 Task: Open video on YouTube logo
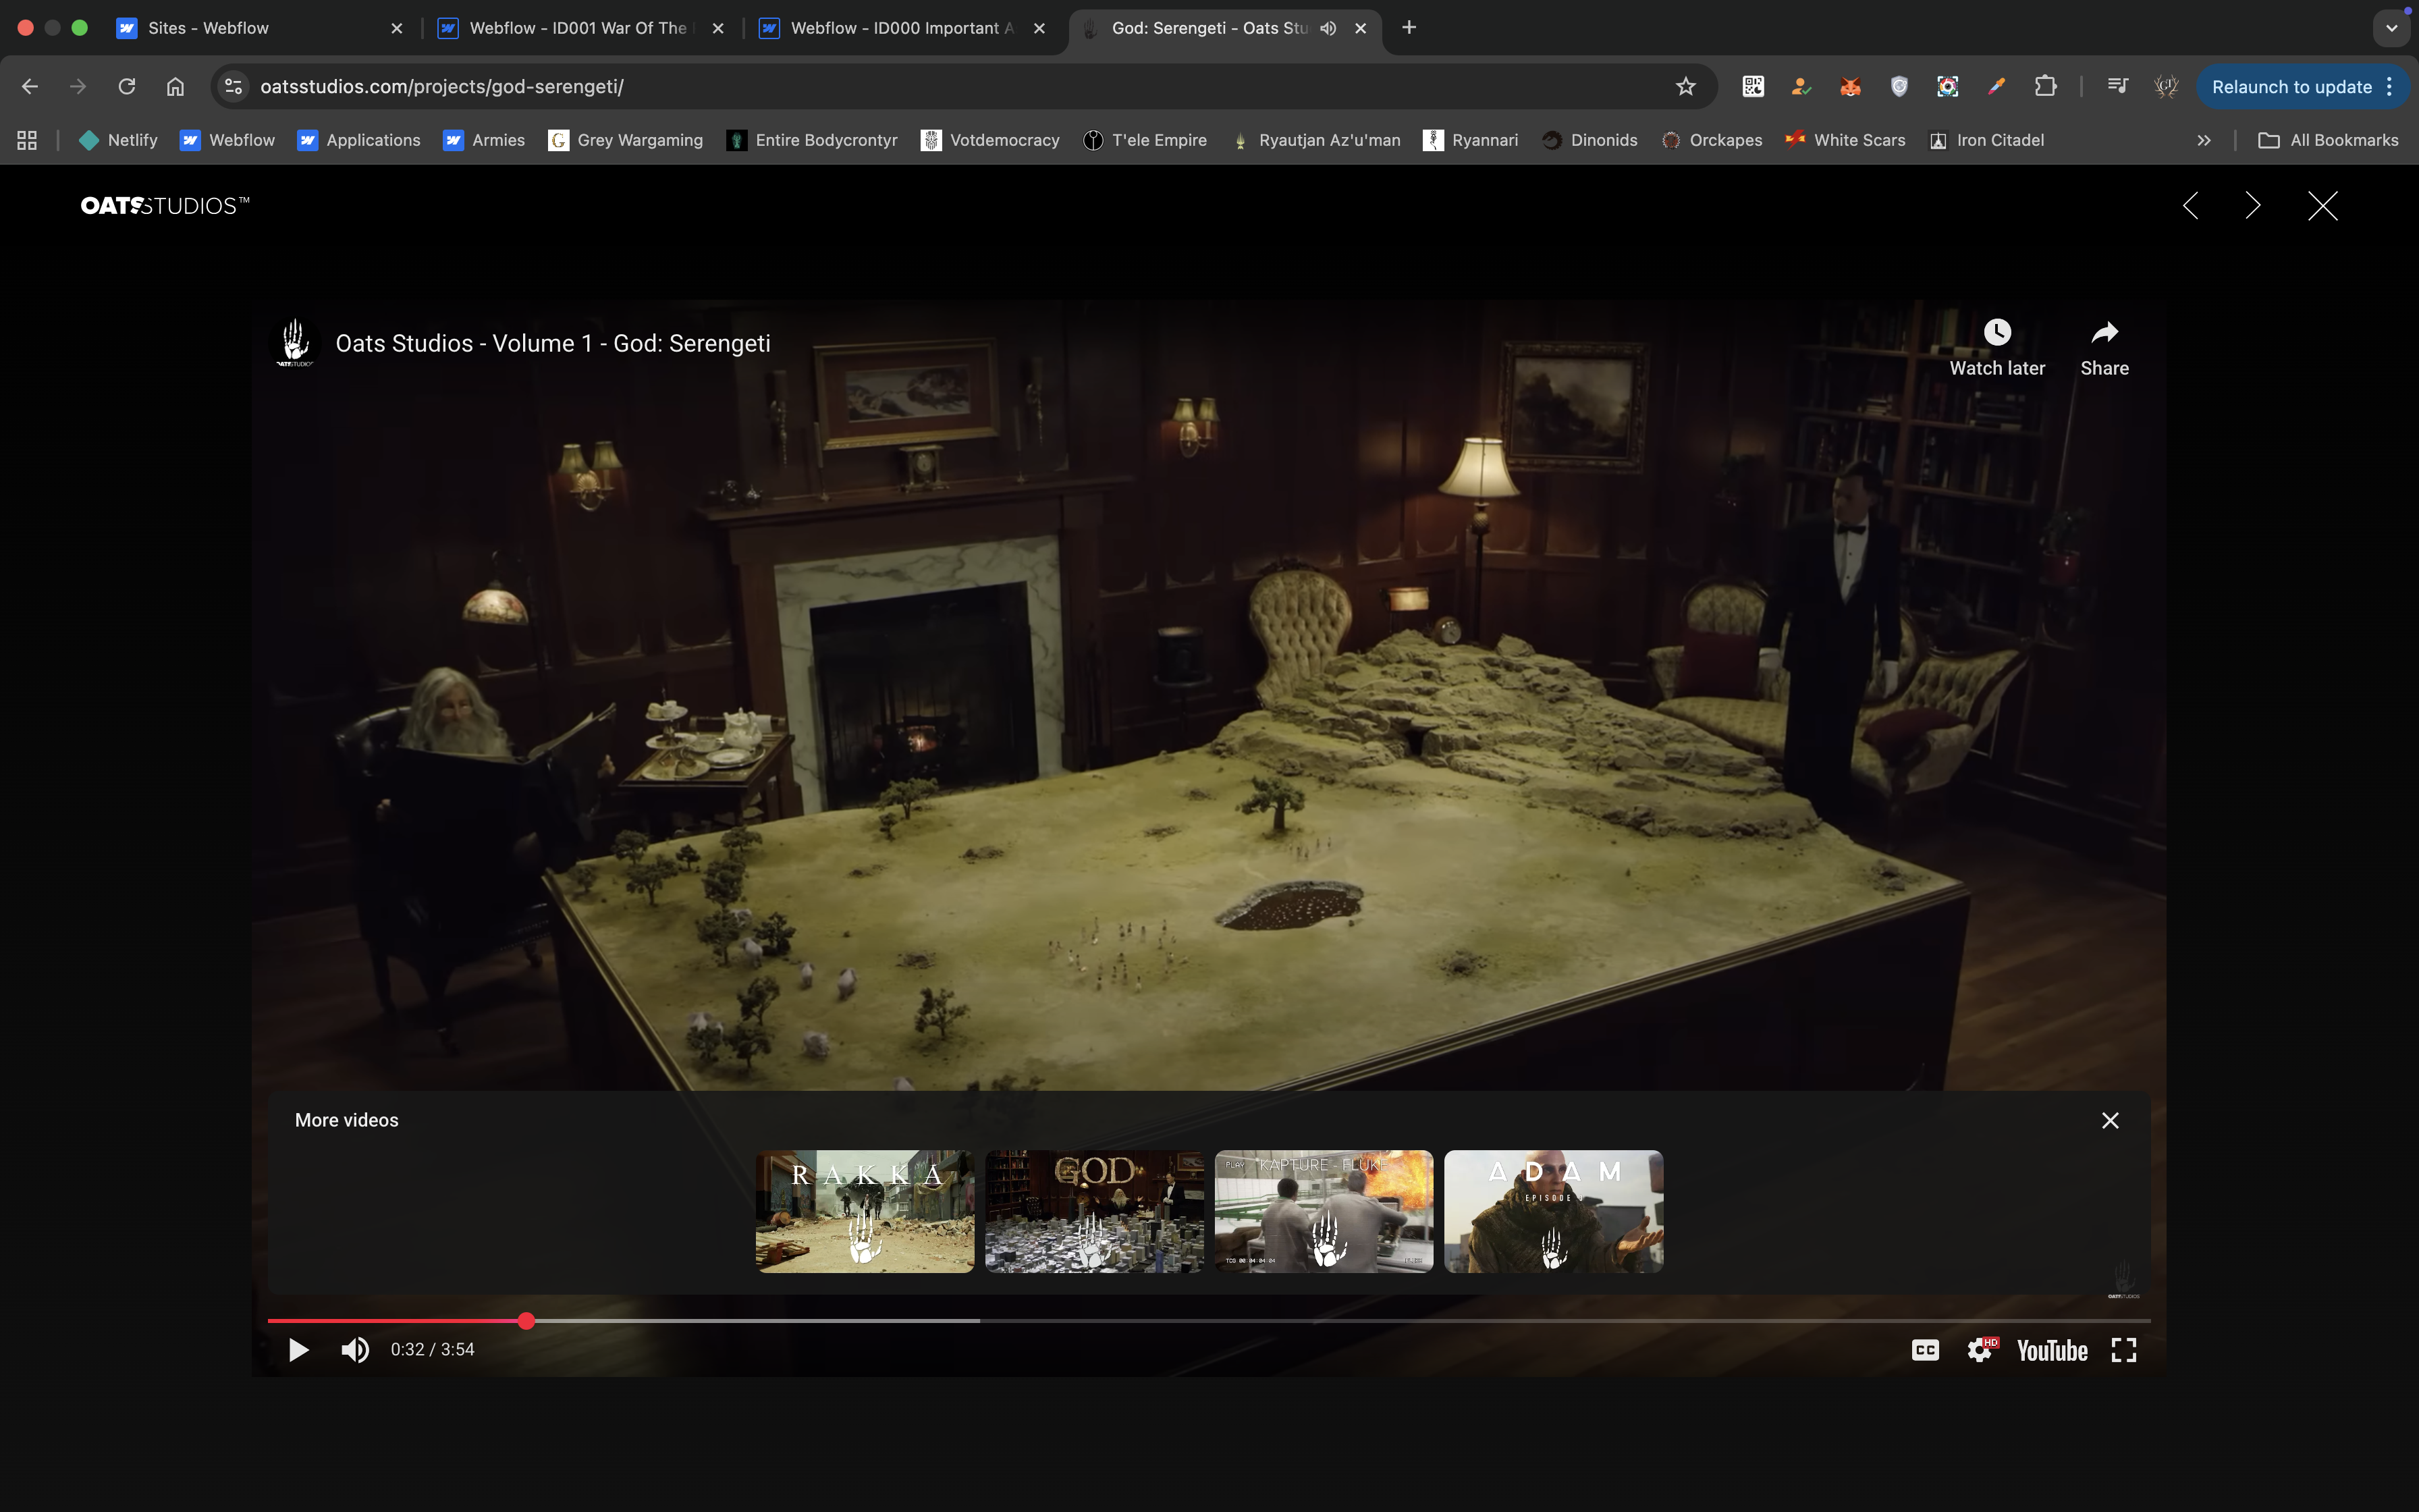tap(2051, 1350)
